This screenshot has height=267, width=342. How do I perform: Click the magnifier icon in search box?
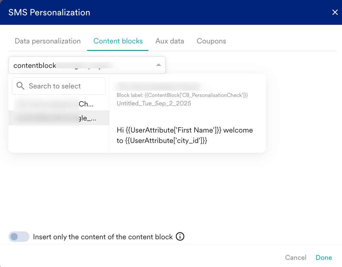21,86
